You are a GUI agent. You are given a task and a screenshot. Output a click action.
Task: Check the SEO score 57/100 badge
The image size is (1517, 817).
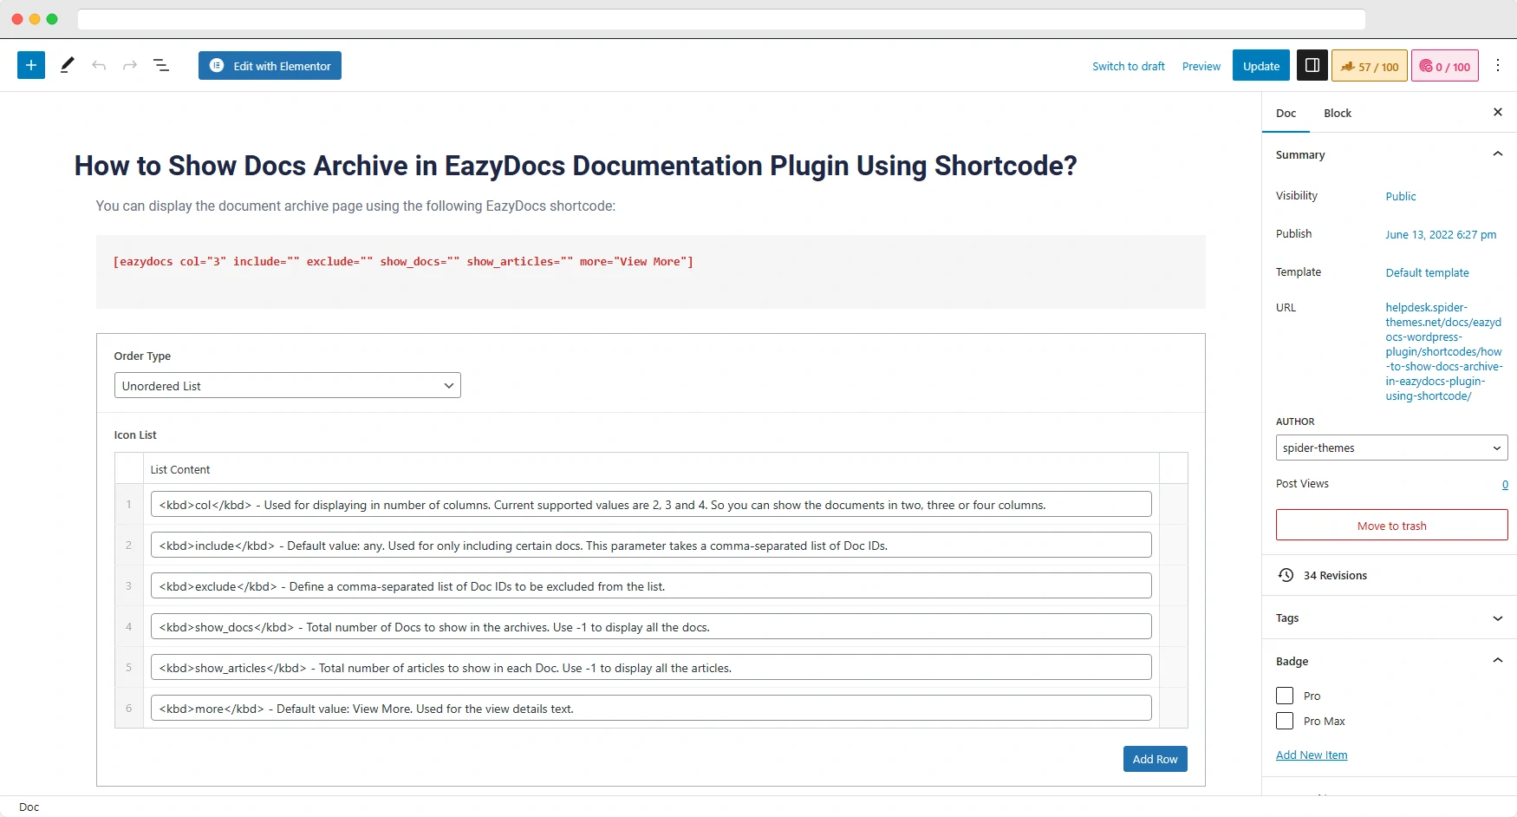(x=1369, y=65)
